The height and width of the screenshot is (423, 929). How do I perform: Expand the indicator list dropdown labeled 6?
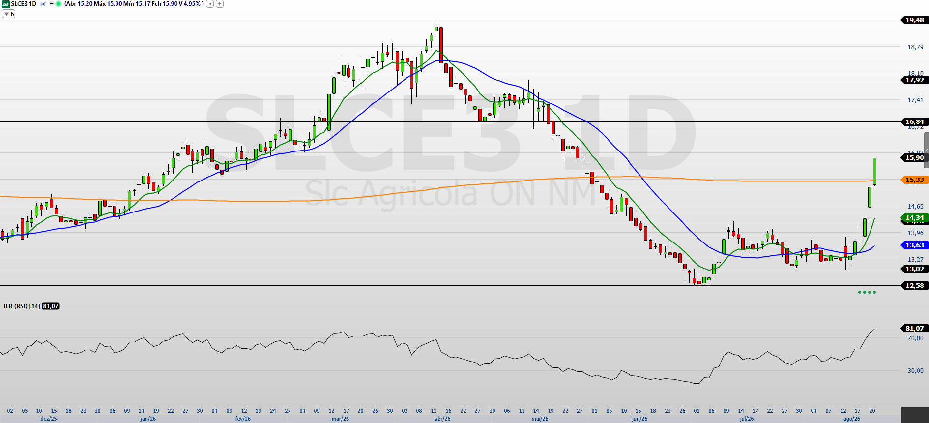(9, 14)
